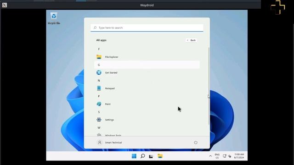This screenshot has height=165, width=294.
Task: Select the letter W section header
Action: point(99,127)
